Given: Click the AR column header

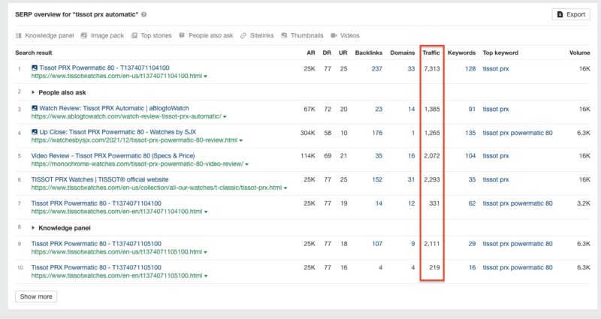Looking at the screenshot, I should tap(311, 53).
